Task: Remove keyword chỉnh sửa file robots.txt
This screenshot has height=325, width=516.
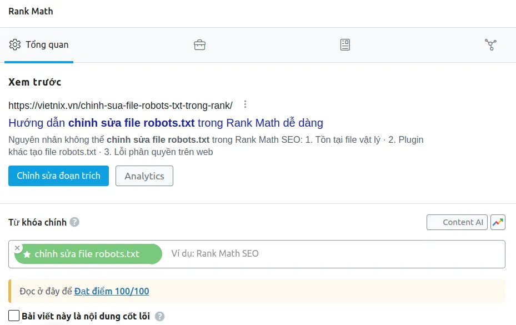Action: point(17,248)
